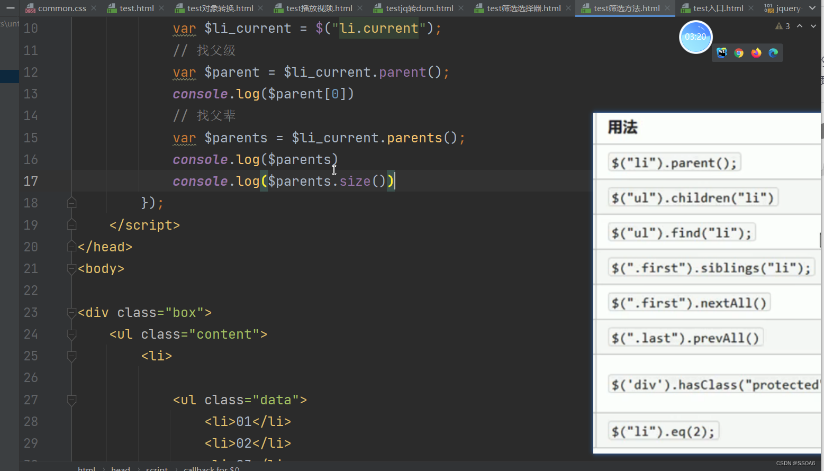Click line number 10 in gutter
The height and width of the screenshot is (471, 824).
click(x=31, y=28)
